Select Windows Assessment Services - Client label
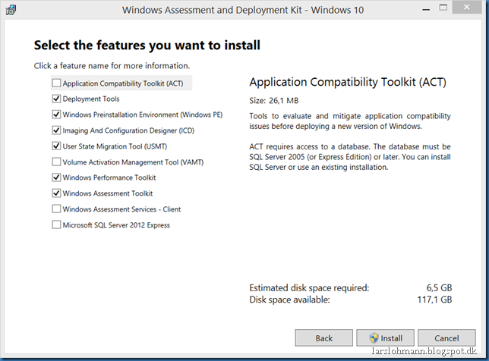 click(x=121, y=209)
